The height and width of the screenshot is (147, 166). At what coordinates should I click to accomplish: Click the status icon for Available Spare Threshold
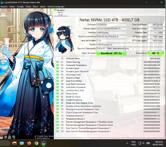[58, 72]
